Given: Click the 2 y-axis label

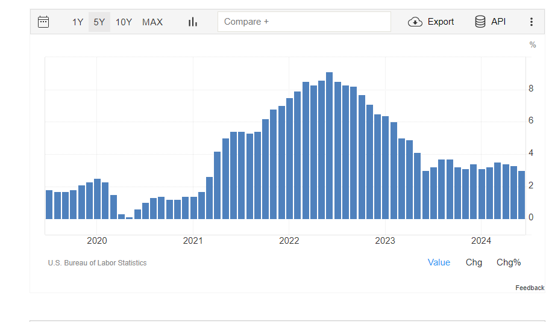Looking at the screenshot, I should point(531,185).
